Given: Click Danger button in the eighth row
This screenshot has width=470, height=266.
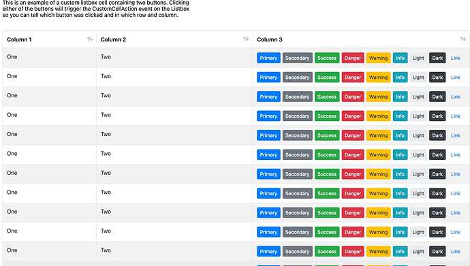Looking at the screenshot, I should pyautogui.click(x=353, y=194).
